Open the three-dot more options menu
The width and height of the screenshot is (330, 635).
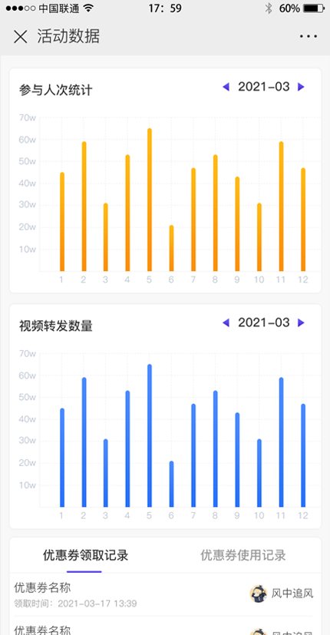(309, 36)
